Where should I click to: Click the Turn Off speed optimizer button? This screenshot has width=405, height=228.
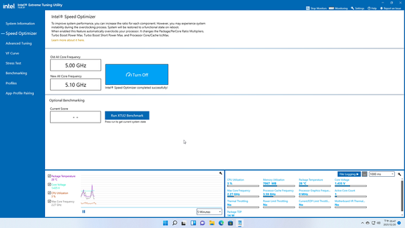tap(137, 74)
